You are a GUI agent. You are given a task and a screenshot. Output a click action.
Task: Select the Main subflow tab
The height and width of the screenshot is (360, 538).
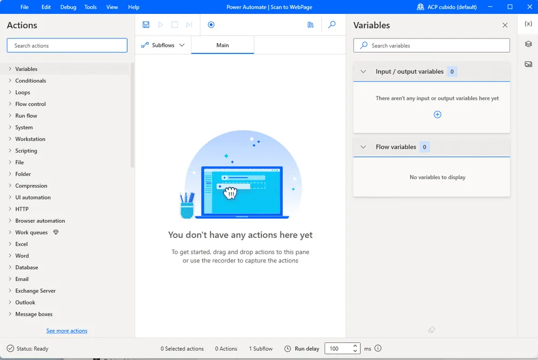pos(222,45)
